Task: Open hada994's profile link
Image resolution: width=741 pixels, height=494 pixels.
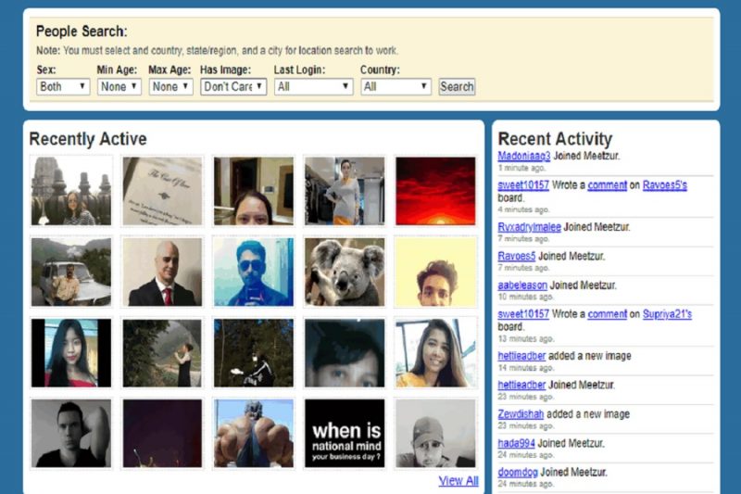Action: pos(516,443)
